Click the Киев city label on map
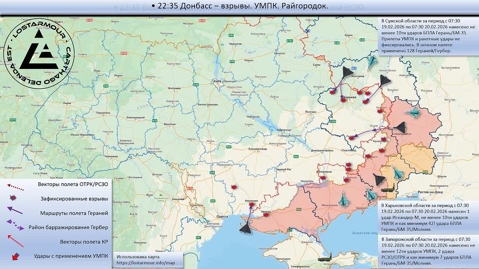This screenshot has height=269, width=479. (x=217, y=81)
